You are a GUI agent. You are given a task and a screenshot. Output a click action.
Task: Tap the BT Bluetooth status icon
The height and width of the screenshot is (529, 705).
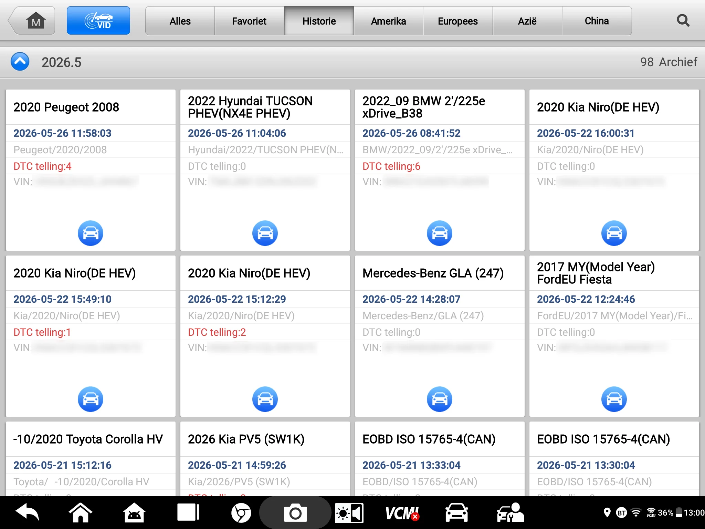click(x=622, y=513)
